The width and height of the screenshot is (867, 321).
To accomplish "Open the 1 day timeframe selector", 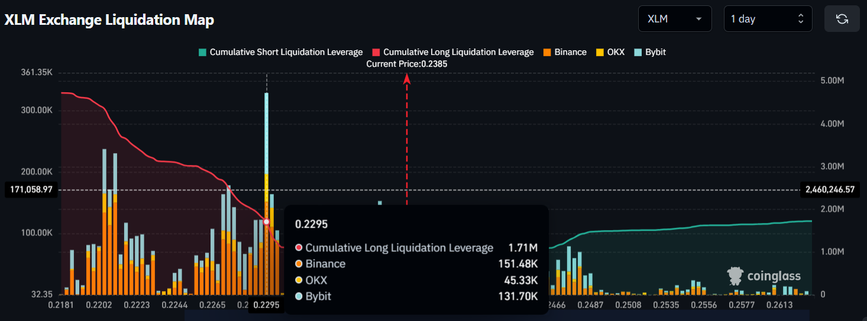I will tap(768, 19).
